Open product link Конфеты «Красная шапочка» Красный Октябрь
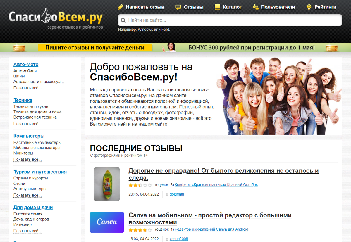 [x=216, y=185]
